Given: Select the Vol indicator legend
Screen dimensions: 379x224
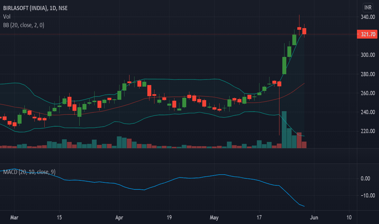Looking at the screenshot, I should point(7,17).
